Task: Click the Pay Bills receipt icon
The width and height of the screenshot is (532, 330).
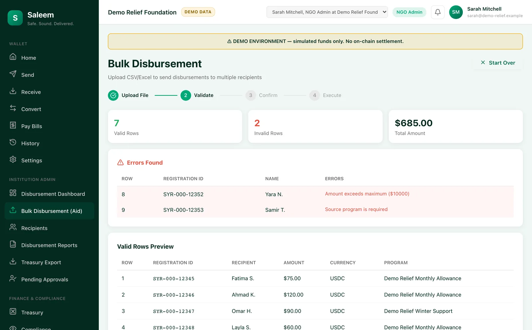Action: (x=13, y=125)
